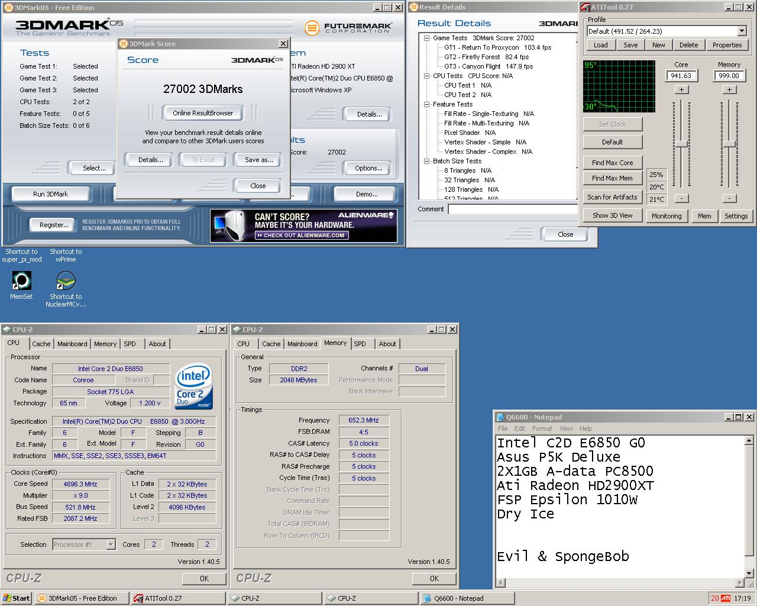Click Notepad vertical scrollbar down arrow
Screen dimensions: 757x606
click(x=749, y=573)
